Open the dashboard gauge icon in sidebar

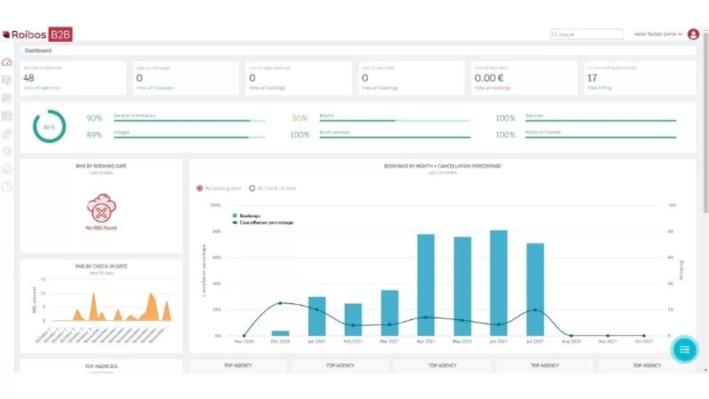pyautogui.click(x=7, y=63)
